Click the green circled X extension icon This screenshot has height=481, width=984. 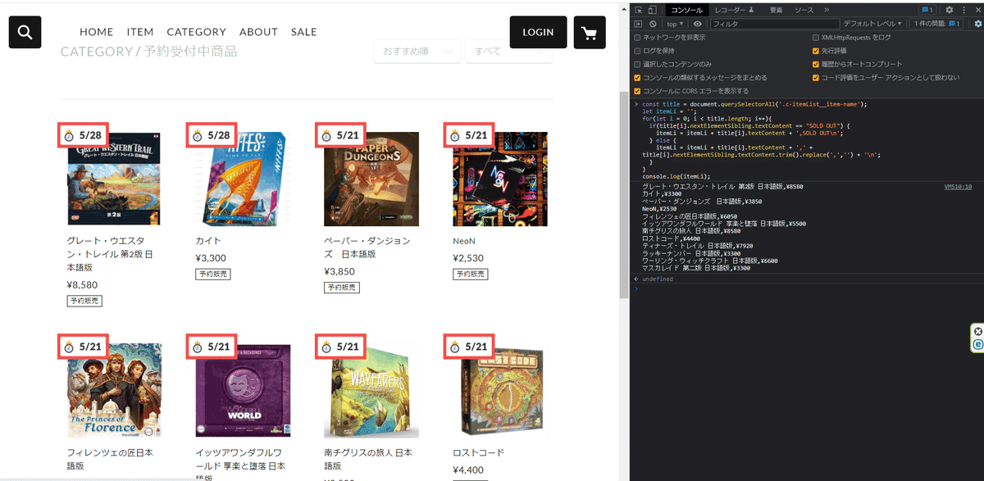(977, 331)
